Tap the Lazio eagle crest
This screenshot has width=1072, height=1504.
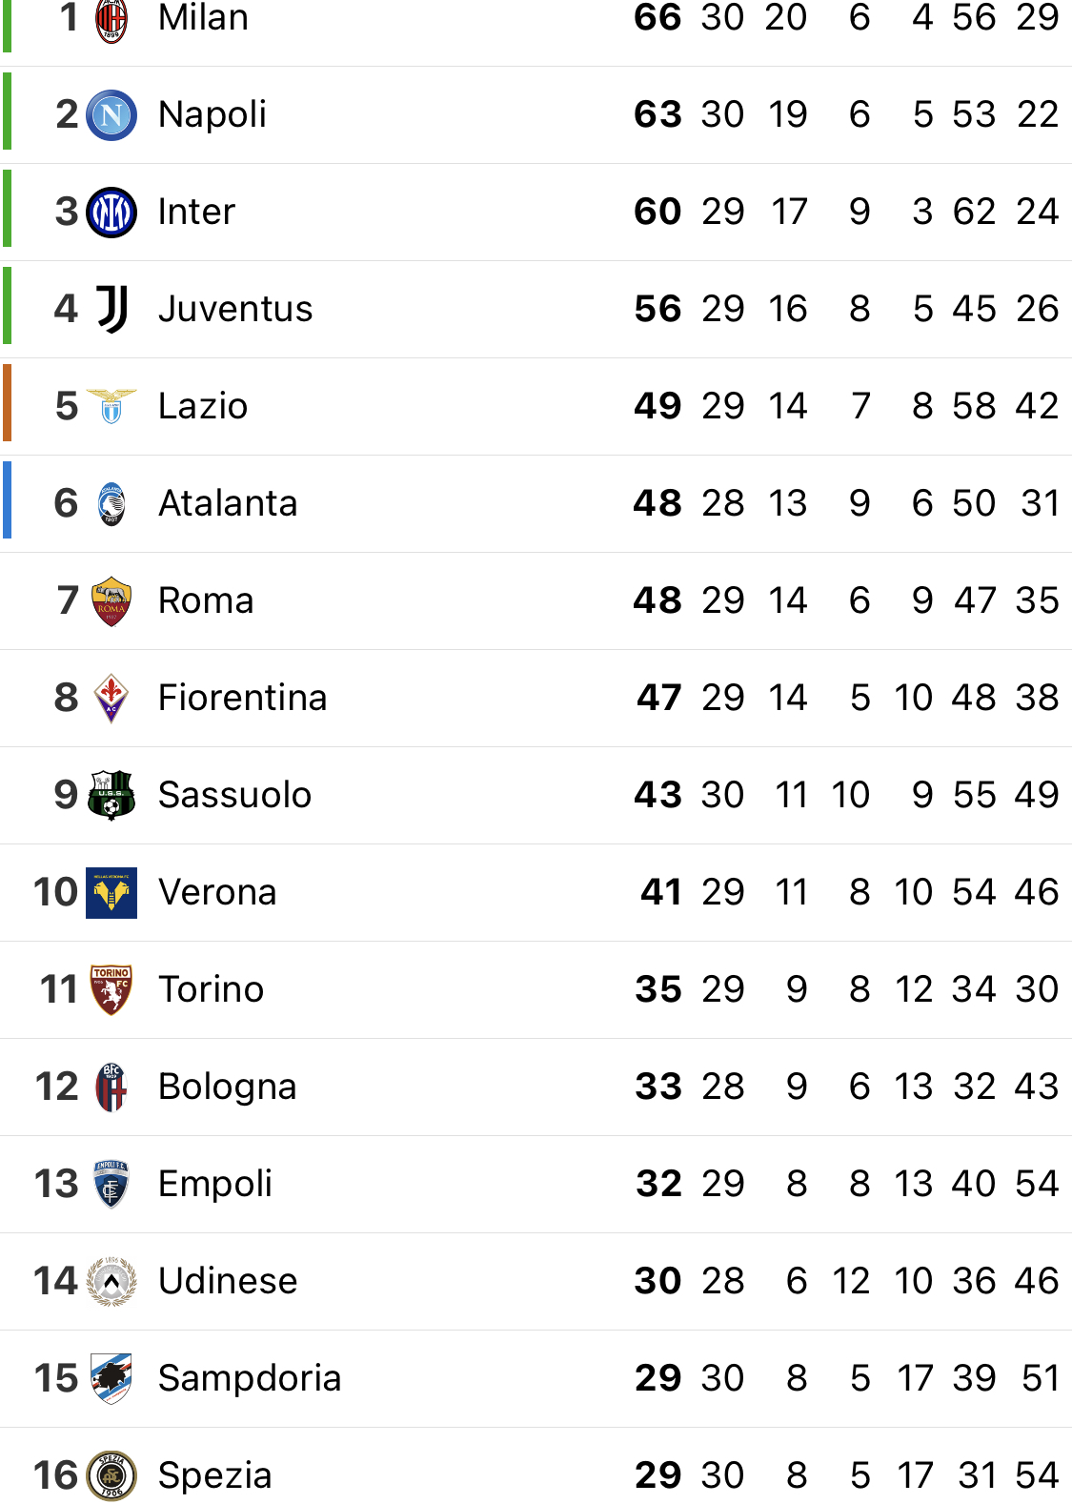point(111,406)
